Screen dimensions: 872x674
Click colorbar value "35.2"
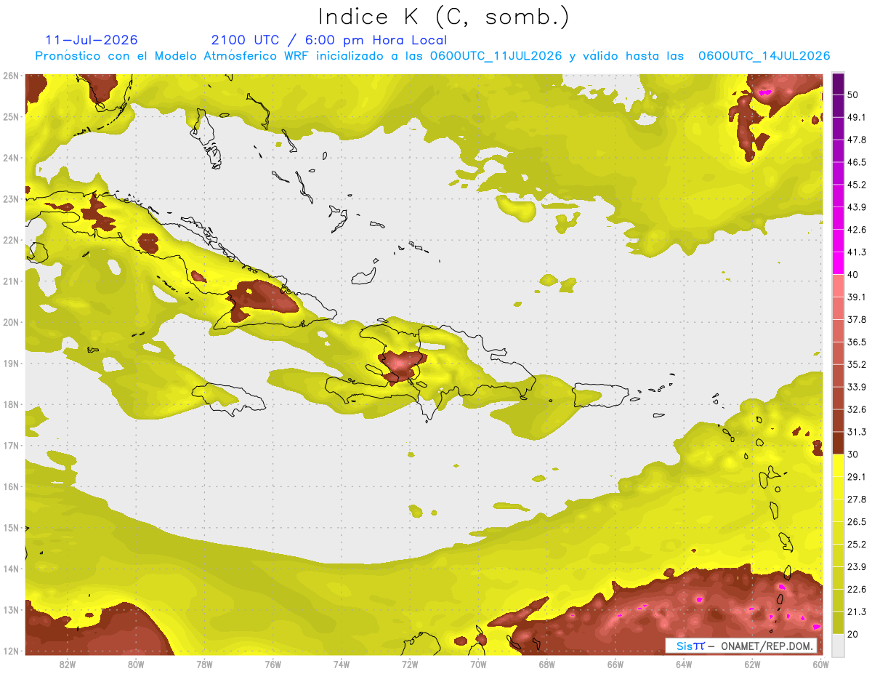point(856,364)
